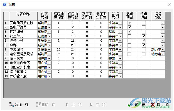Uncheck 起点项目 for 配电屏编号

129,27
